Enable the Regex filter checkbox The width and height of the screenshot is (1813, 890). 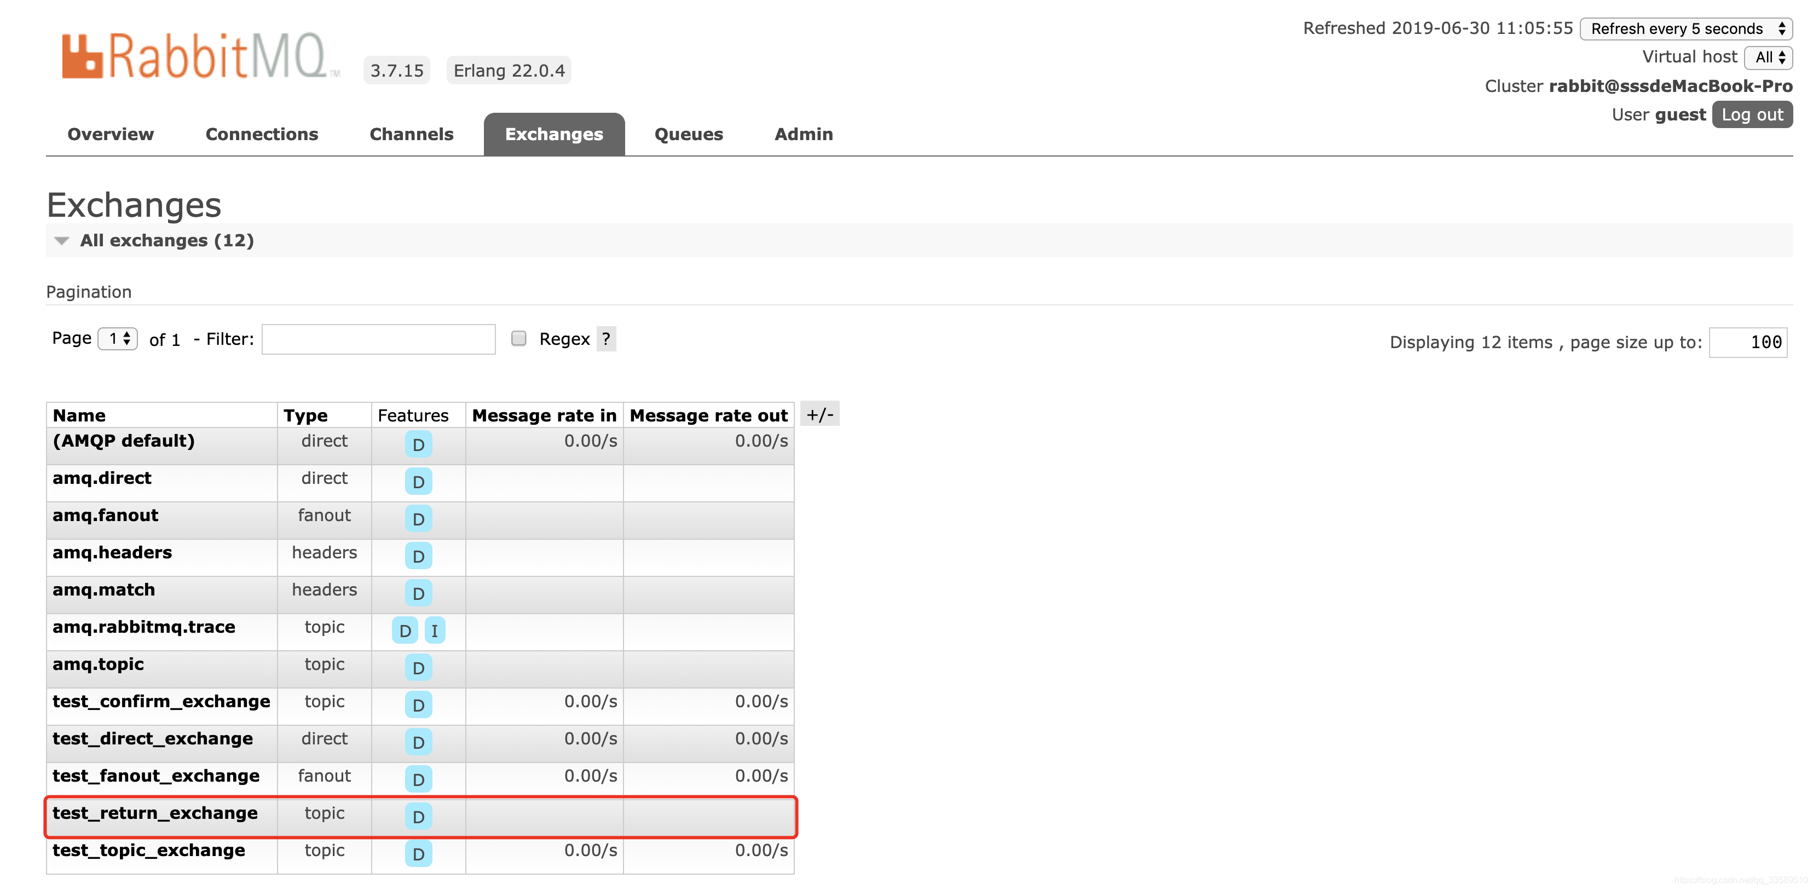click(519, 339)
